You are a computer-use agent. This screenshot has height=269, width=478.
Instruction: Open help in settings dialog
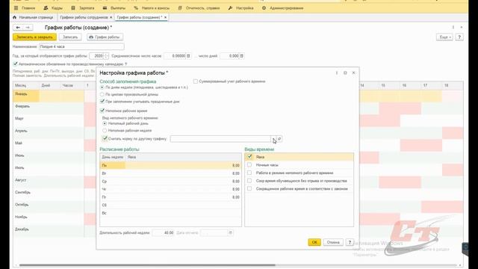click(350, 242)
